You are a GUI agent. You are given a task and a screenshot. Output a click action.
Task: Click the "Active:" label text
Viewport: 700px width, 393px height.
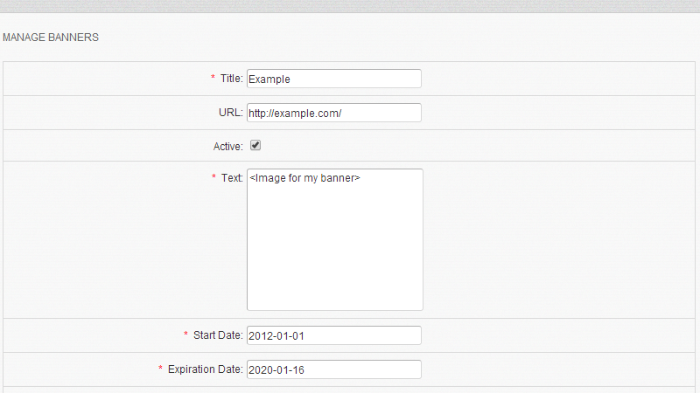tap(227, 147)
